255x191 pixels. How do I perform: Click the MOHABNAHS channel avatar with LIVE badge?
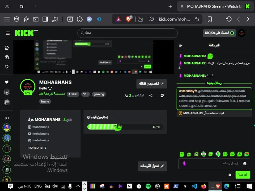point(28,87)
